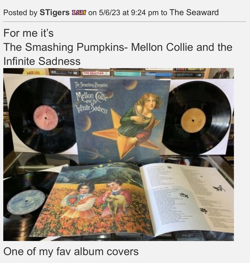This screenshot has width=250, height=263.
Task: Click the pink-label vinyl record on left
Action: pos(41,116)
